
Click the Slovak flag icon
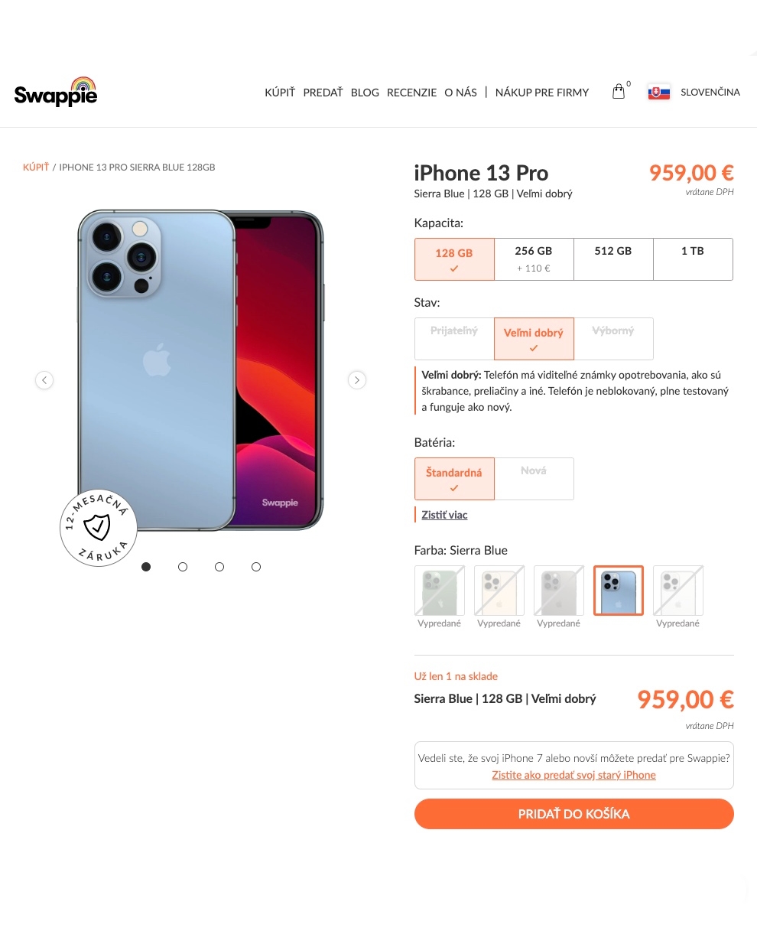[x=659, y=93]
